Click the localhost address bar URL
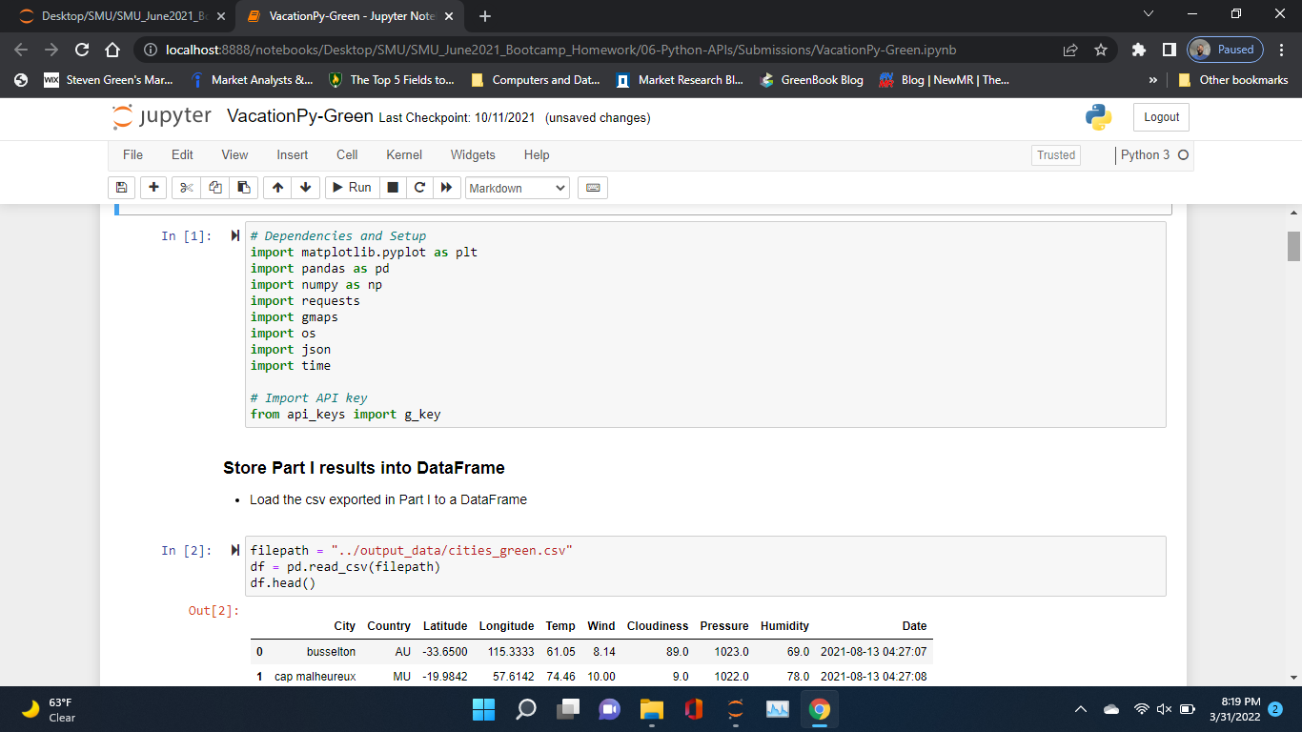This screenshot has width=1302, height=732. [x=560, y=50]
